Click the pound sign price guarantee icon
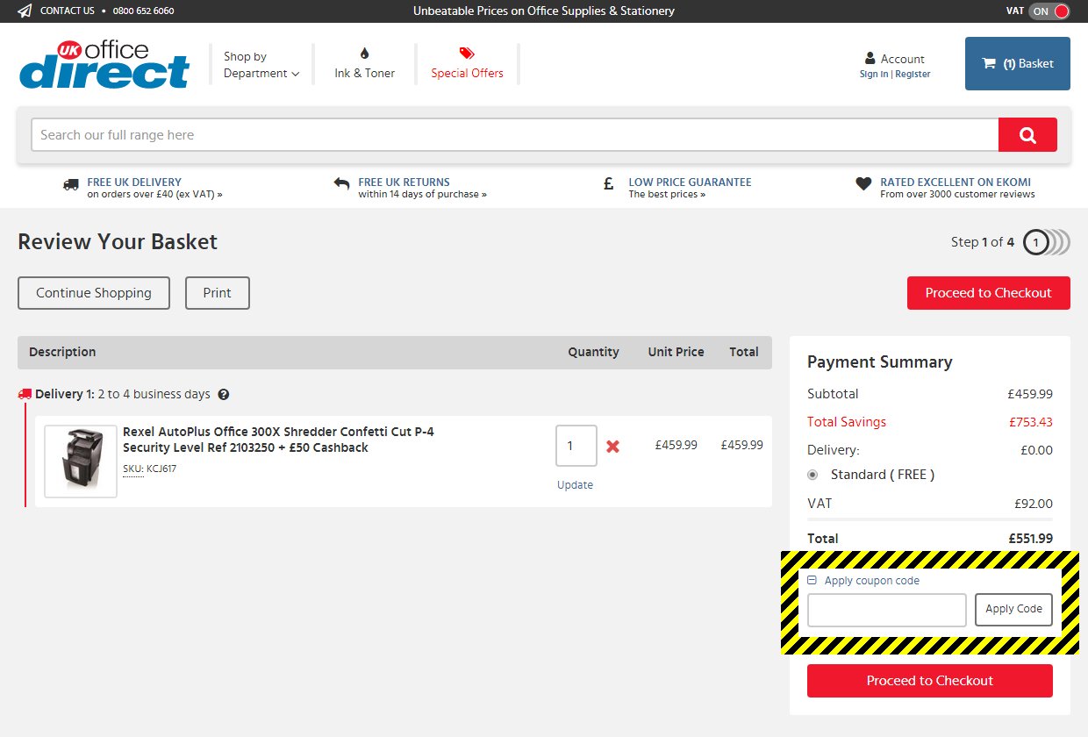 coord(608,184)
